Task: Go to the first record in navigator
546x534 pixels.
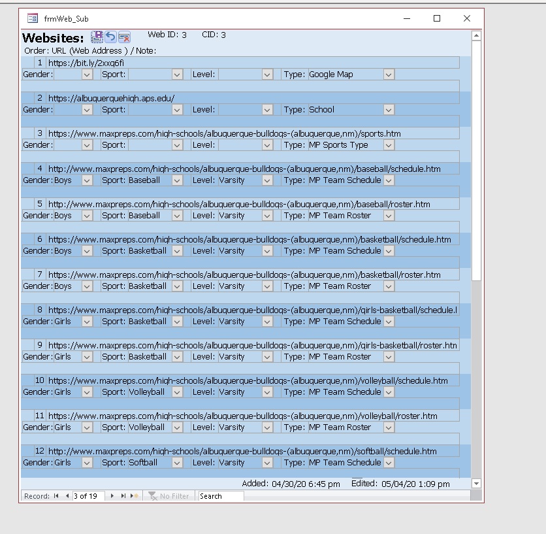Action: (56, 496)
